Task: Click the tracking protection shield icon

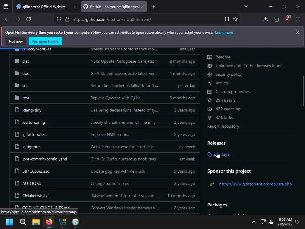Action: pos(59,19)
